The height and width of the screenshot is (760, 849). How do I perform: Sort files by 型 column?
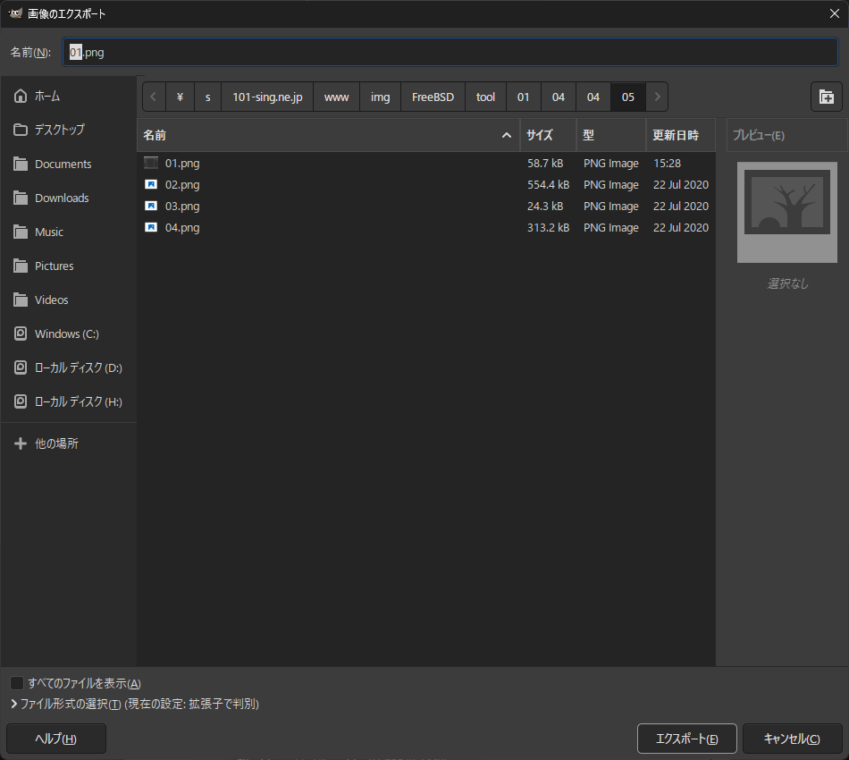point(610,135)
